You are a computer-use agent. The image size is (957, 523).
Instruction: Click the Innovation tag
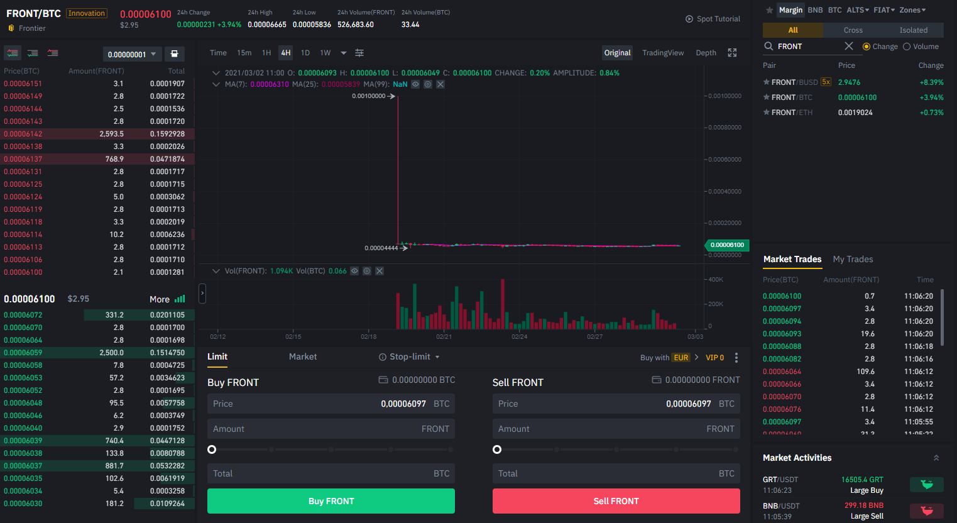(x=87, y=13)
